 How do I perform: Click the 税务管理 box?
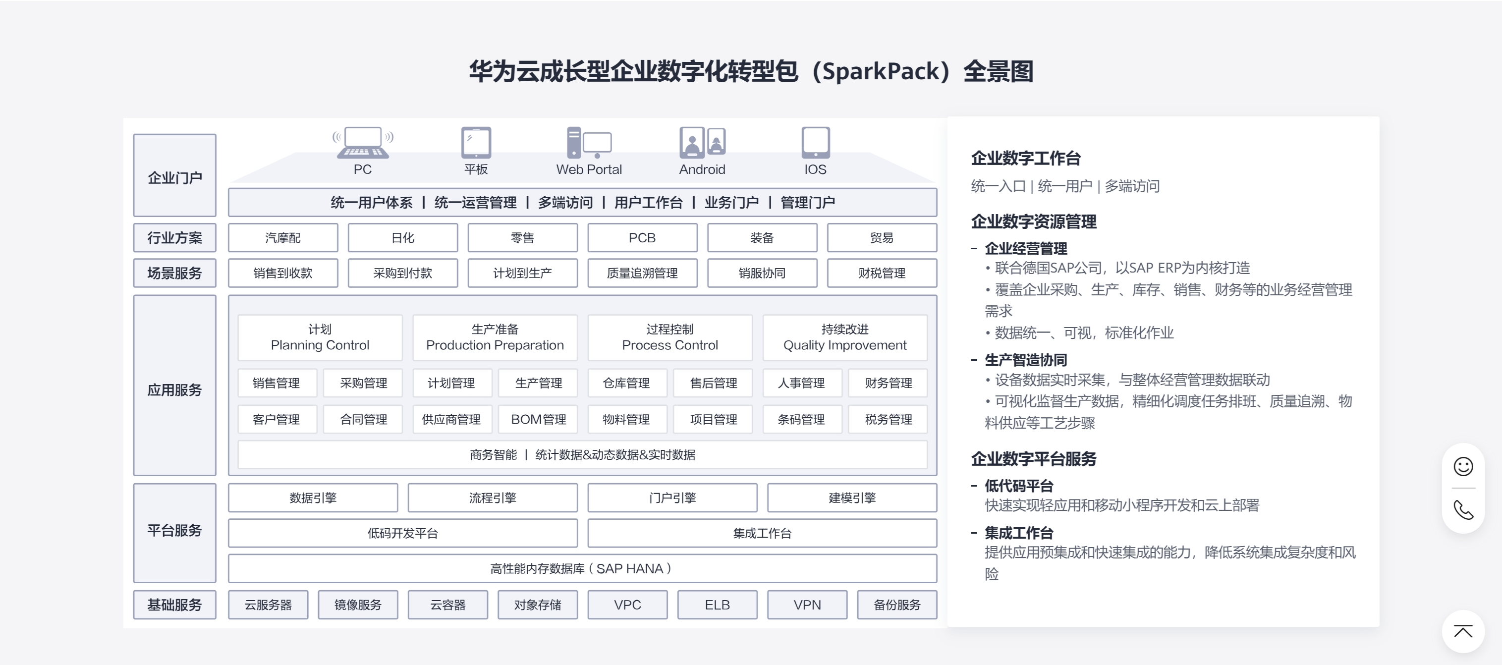pos(888,418)
